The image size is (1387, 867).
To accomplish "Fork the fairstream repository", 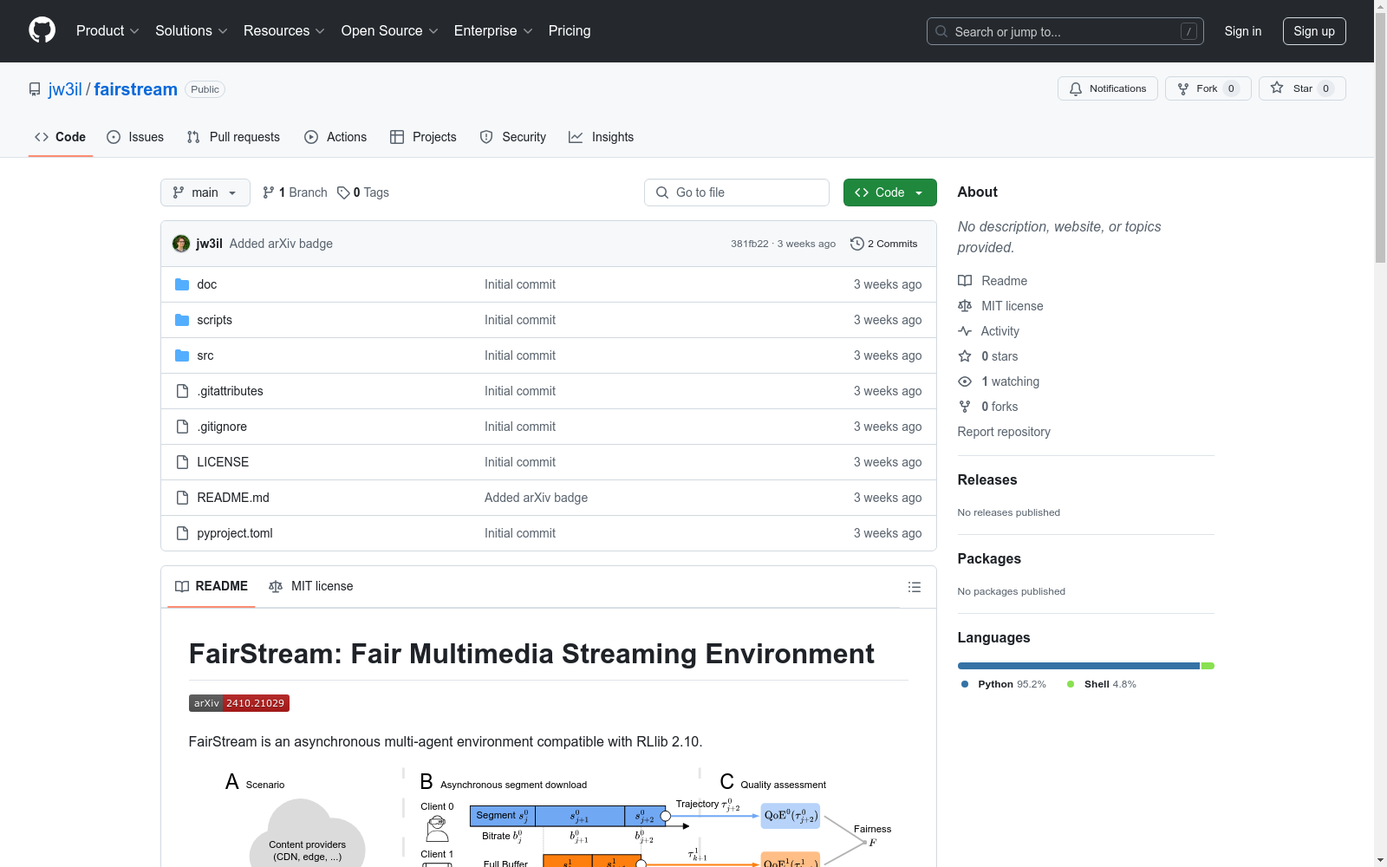I will [x=1208, y=88].
